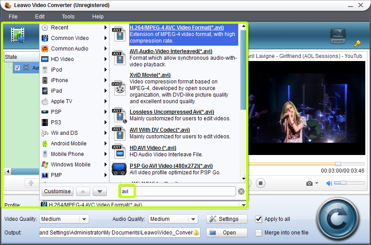Expand the Profile combo box arrow
The width and height of the screenshot is (371, 245).
point(244,205)
